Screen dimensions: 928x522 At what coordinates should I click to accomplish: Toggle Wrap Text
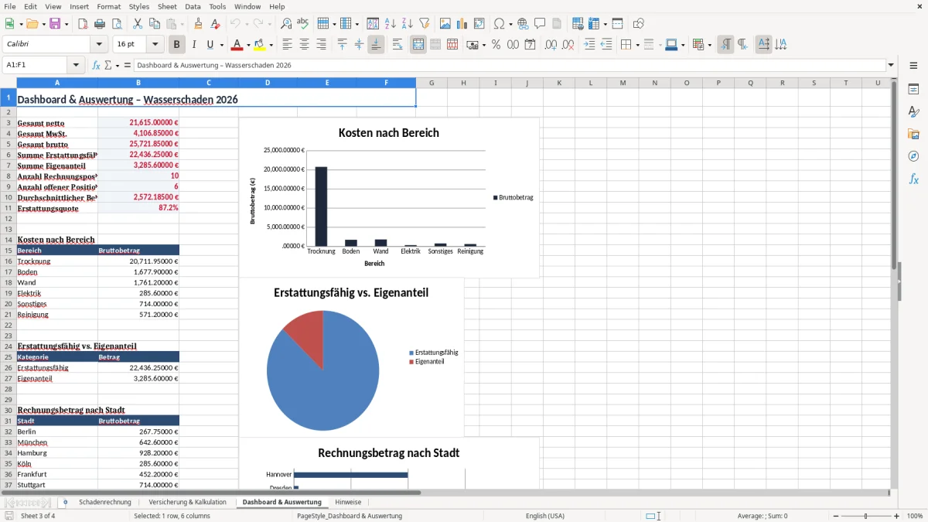click(x=397, y=45)
